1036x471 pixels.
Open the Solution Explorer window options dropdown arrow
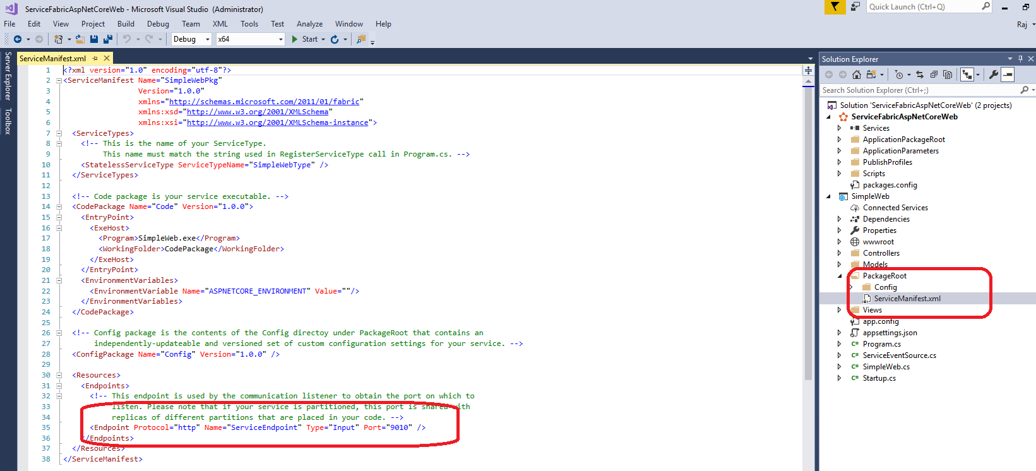click(x=1010, y=59)
